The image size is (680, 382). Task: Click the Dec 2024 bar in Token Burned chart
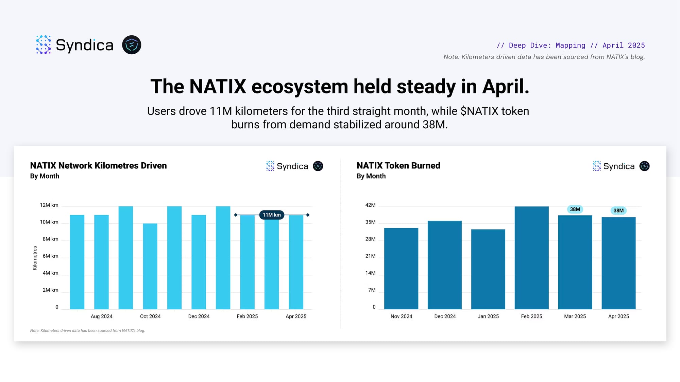(445, 265)
